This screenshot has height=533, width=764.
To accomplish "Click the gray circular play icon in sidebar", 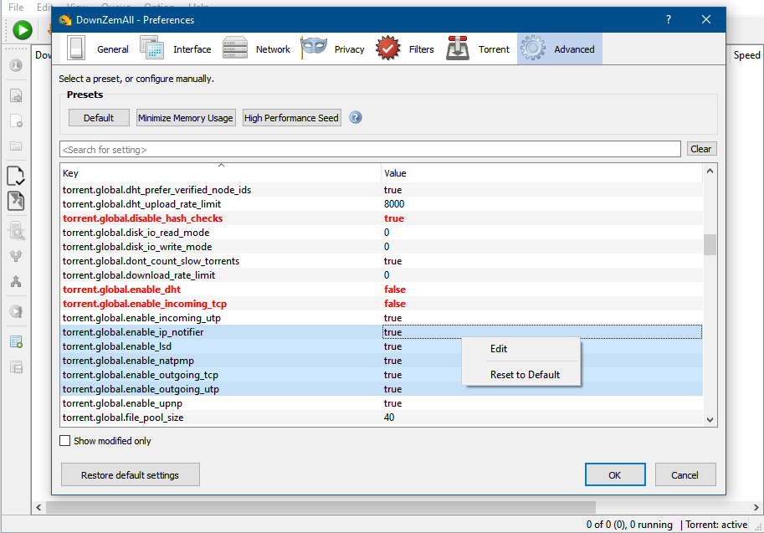I will point(16,311).
